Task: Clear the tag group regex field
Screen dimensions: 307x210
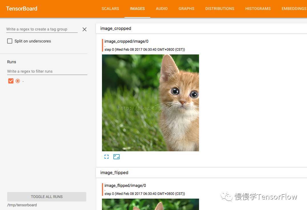Action: coord(84,29)
